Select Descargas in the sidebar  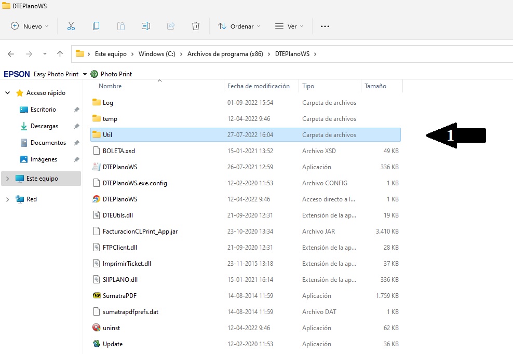pos(44,126)
